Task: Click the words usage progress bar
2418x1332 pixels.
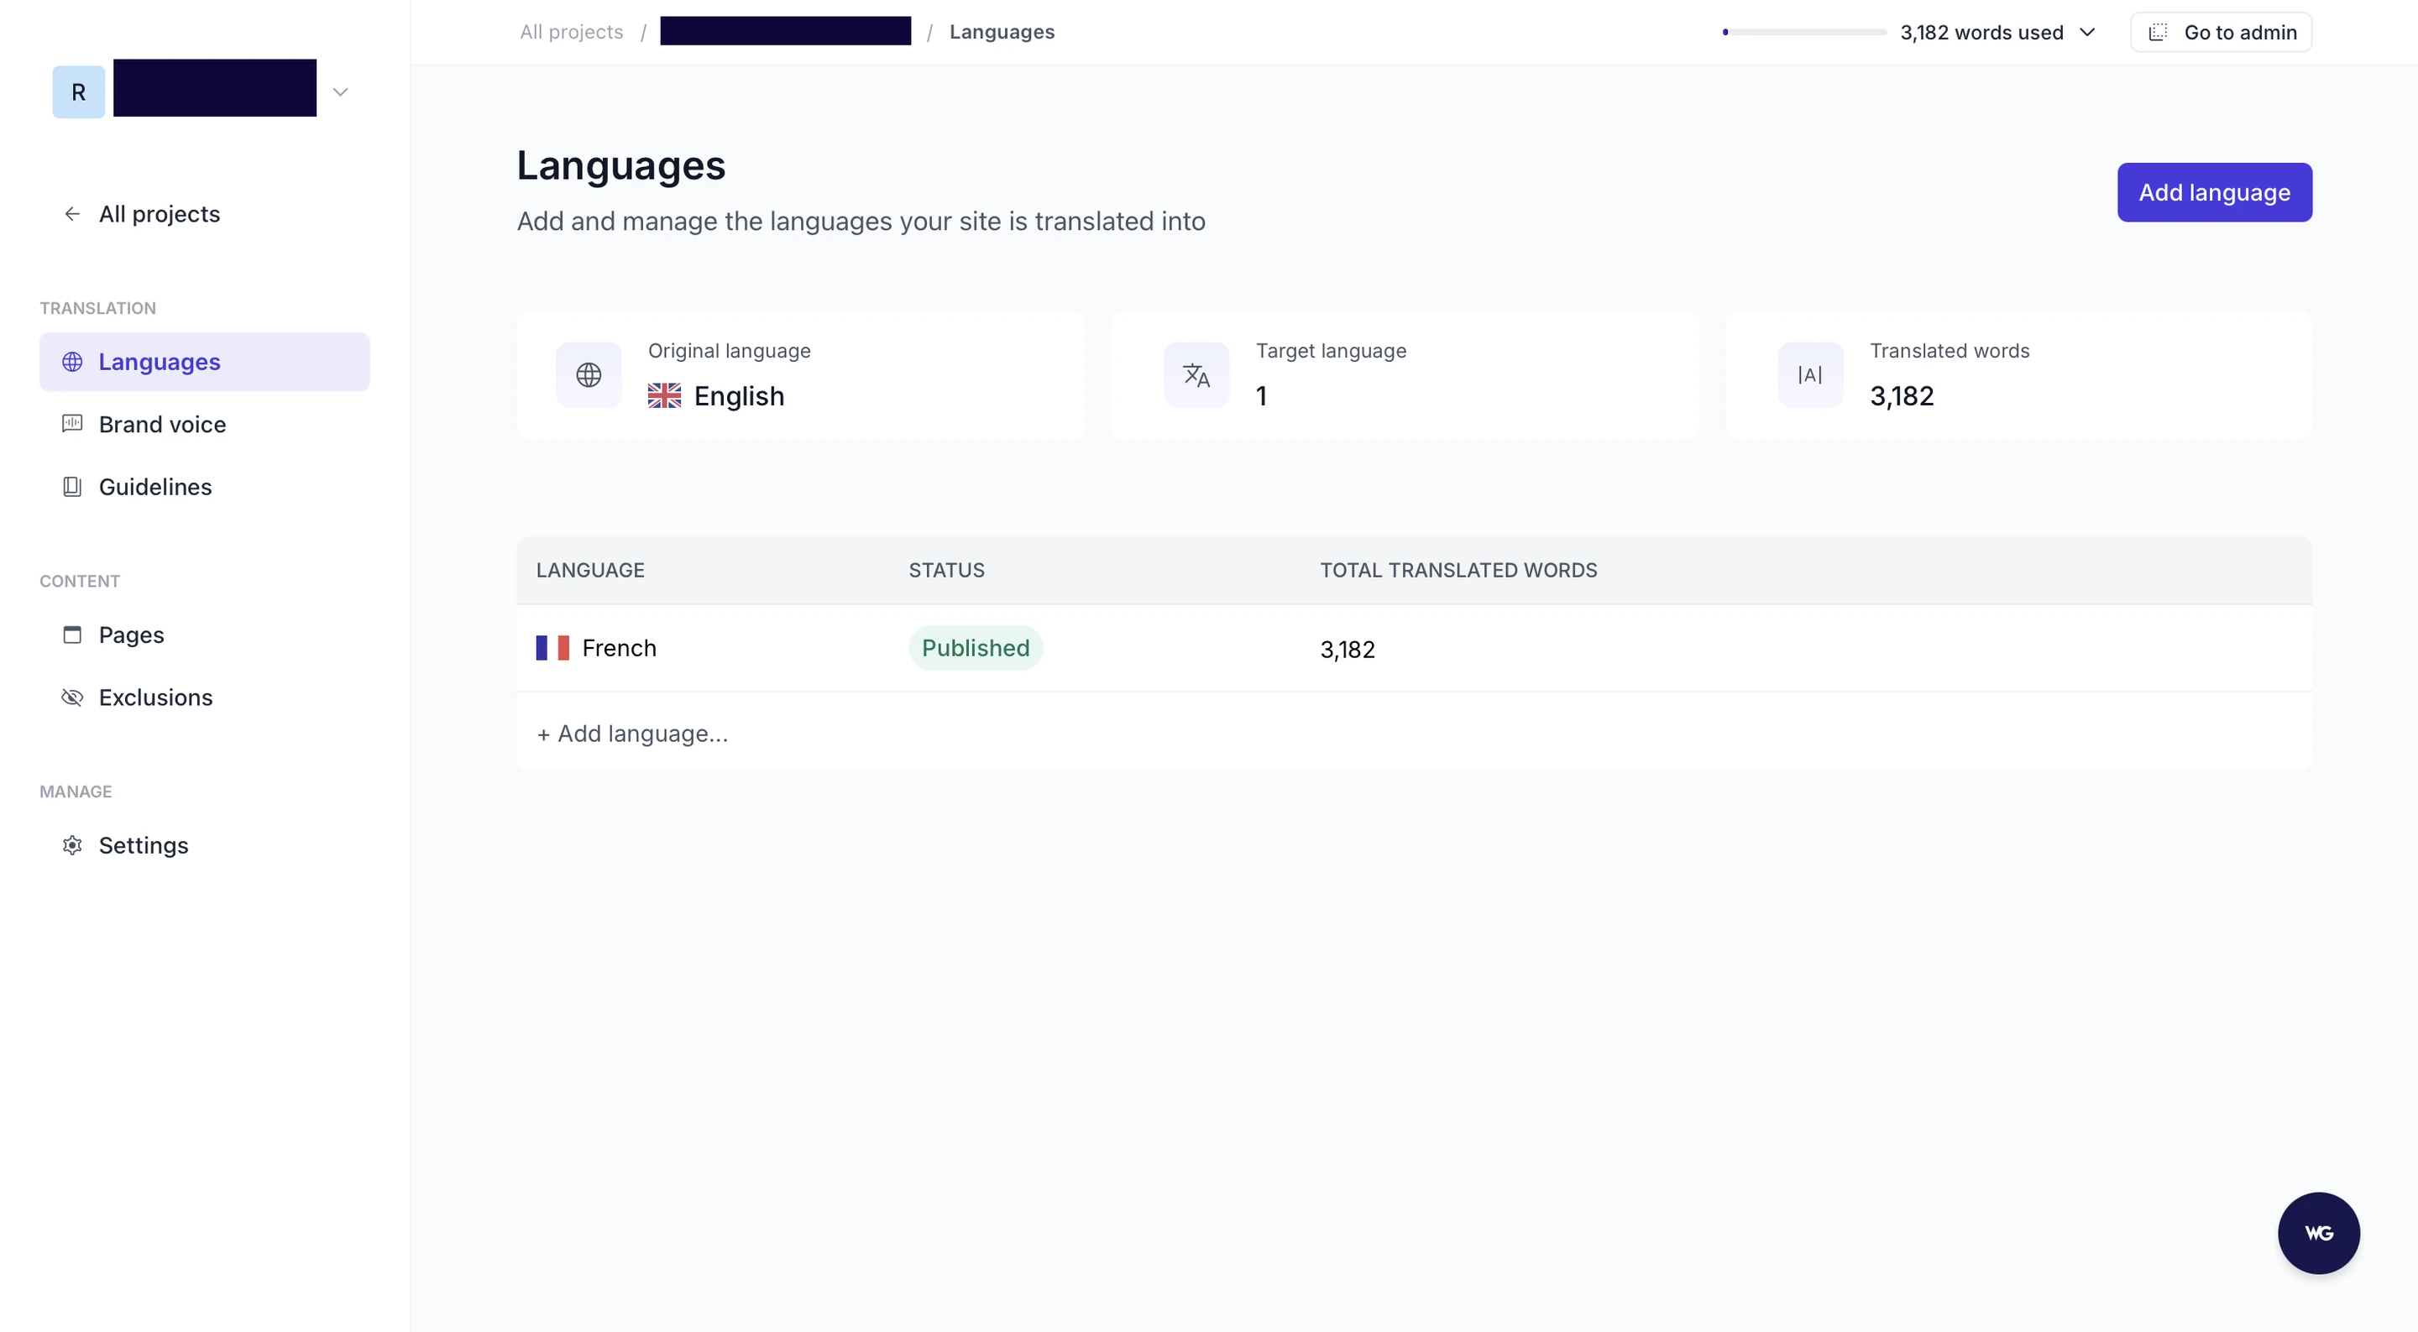Action: point(1804,32)
